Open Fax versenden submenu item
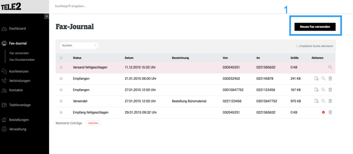 pyautogui.click(x=19, y=53)
